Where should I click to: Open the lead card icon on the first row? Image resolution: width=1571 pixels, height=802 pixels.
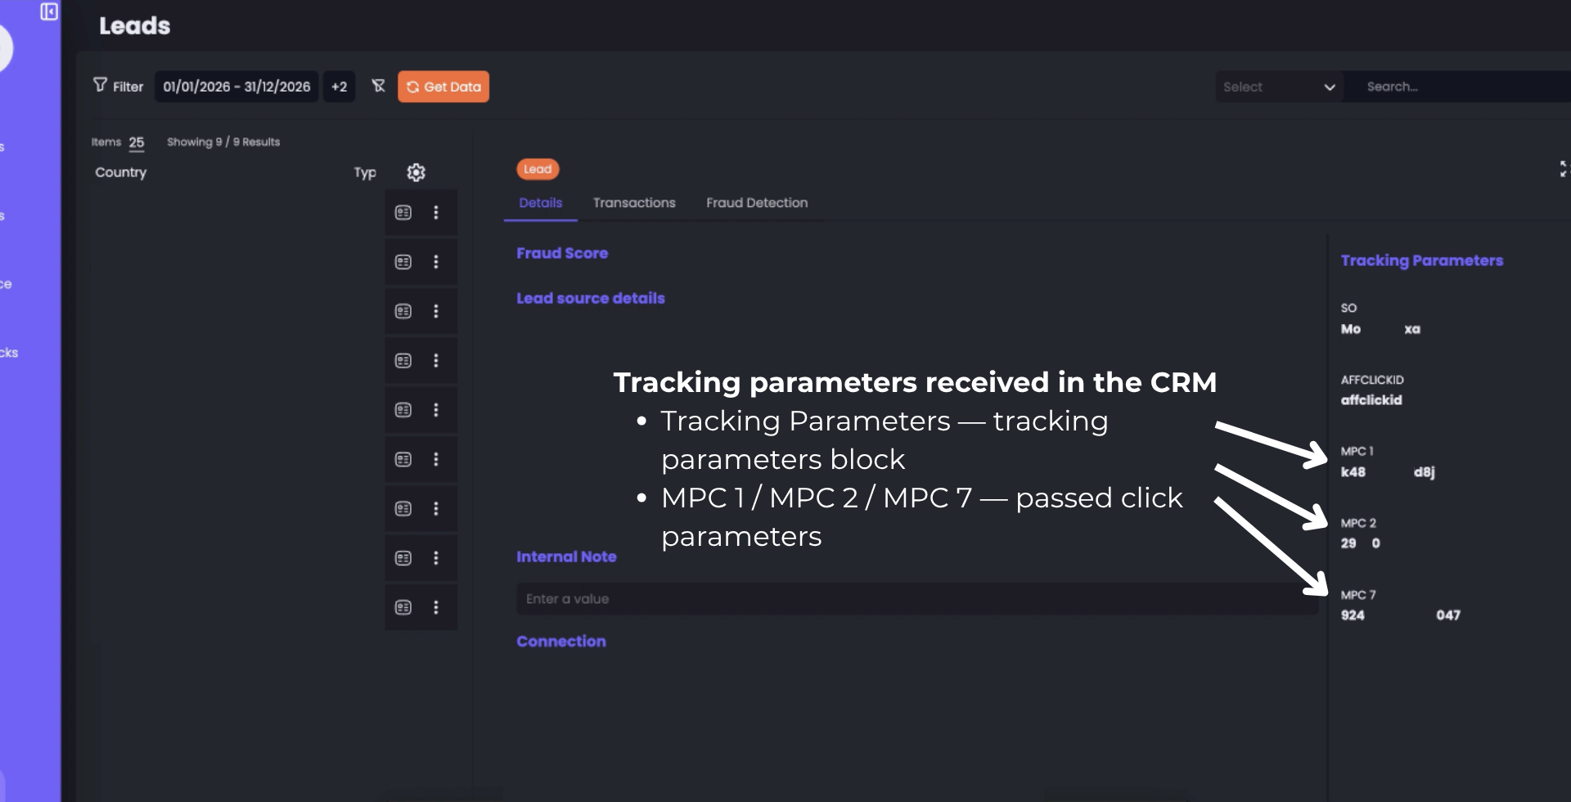click(403, 212)
